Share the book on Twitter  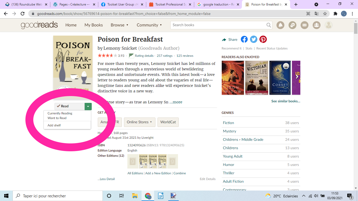tap(254, 40)
